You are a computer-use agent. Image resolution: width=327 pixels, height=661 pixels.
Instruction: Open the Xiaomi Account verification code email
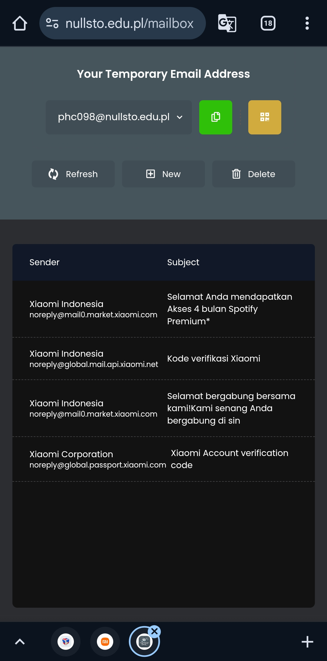point(163,459)
